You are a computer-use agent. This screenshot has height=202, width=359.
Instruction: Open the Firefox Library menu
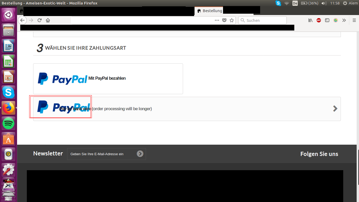[310, 20]
